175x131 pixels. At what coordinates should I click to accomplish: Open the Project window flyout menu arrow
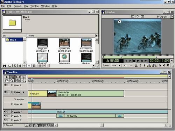coord(97,36)
